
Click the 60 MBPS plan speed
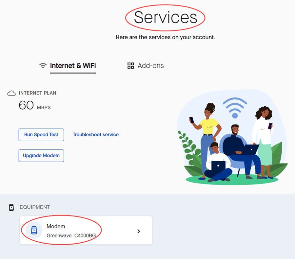[34, 105]
